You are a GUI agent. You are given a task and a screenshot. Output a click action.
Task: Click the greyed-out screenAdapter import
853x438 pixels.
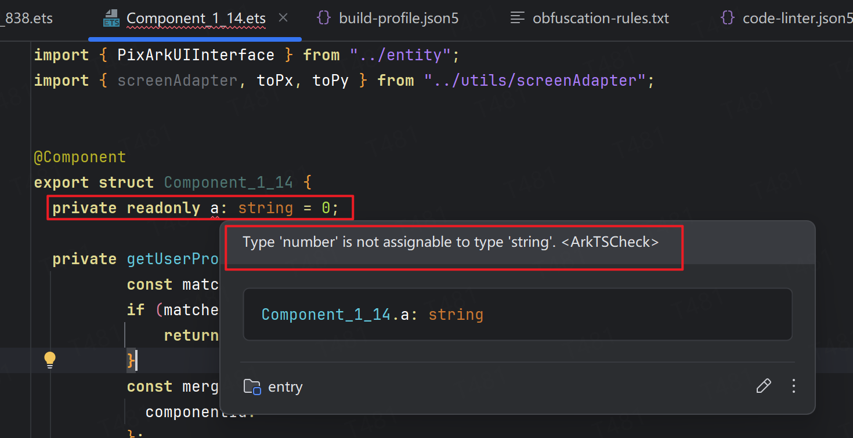tap(177, 81)
